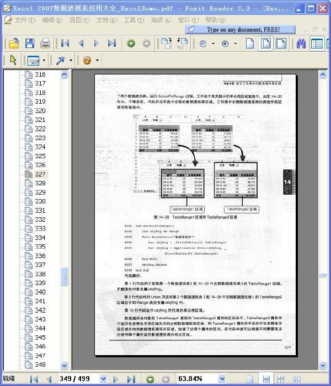Enable continuous page layout in status bar
The height and width of the screenshot is (386, 331).
266,379
